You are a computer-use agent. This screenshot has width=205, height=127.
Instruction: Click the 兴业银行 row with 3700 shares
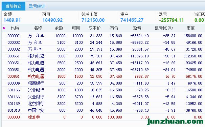point(103,97)
